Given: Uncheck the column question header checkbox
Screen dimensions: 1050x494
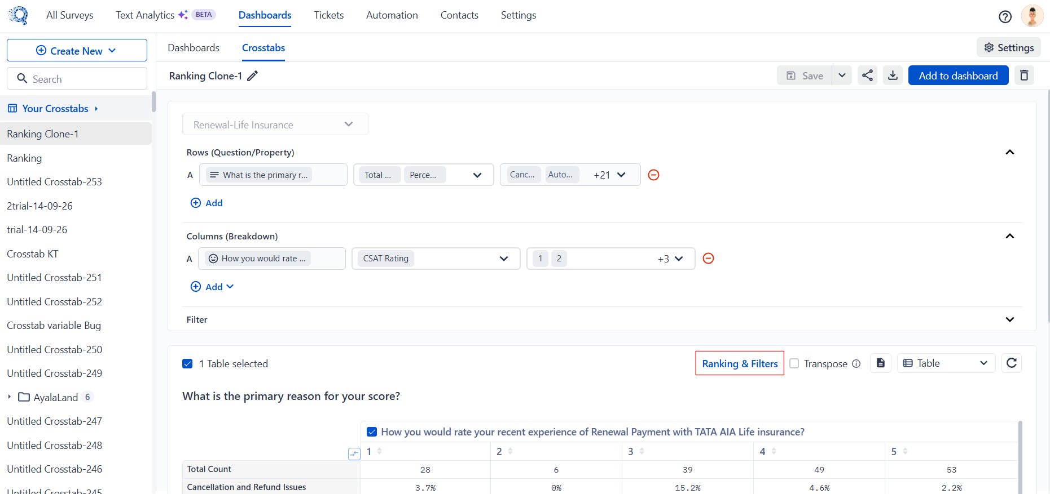Looking at the screenshot, I should pos(372,432).
